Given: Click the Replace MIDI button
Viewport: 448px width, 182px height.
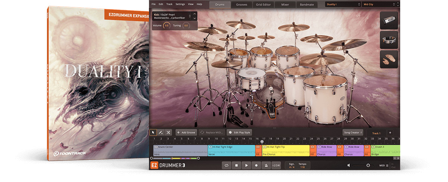Looking at the screenshot, I should pos(212,132).
